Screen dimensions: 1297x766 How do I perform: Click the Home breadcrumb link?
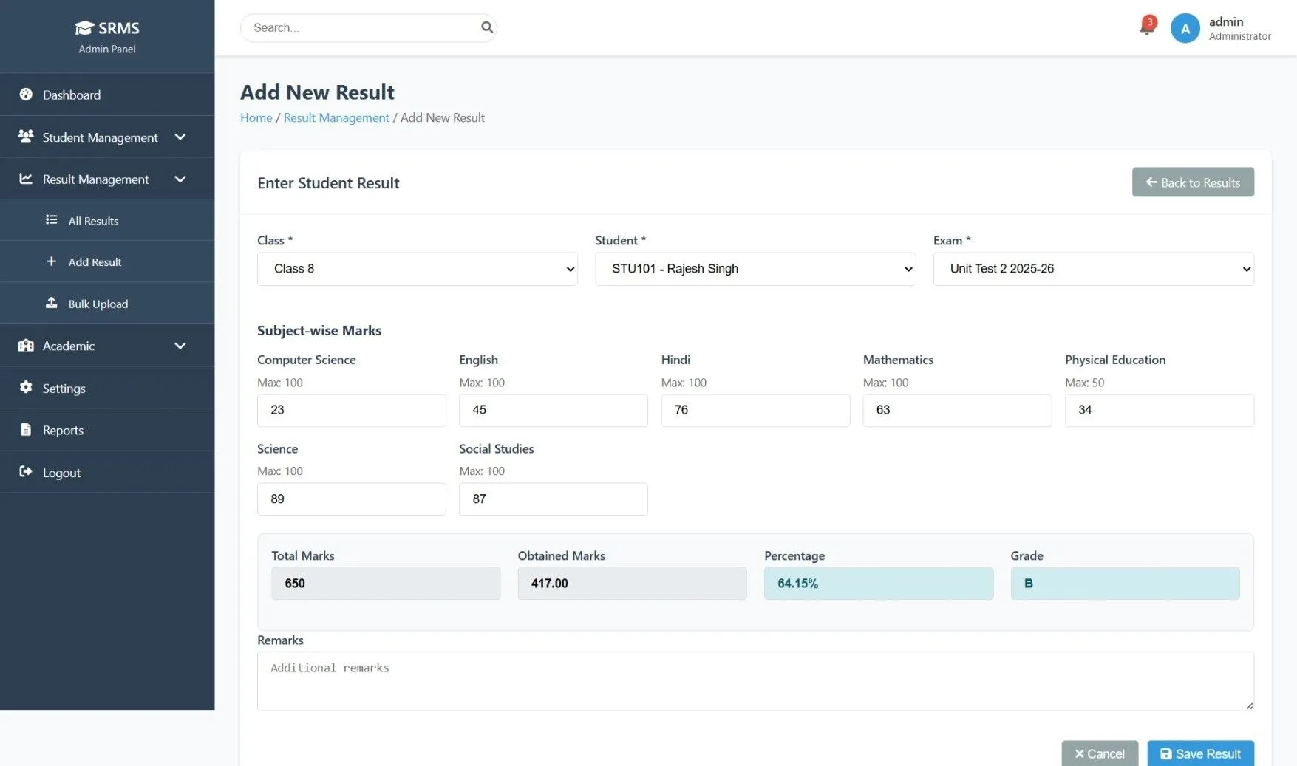[256, 117]
